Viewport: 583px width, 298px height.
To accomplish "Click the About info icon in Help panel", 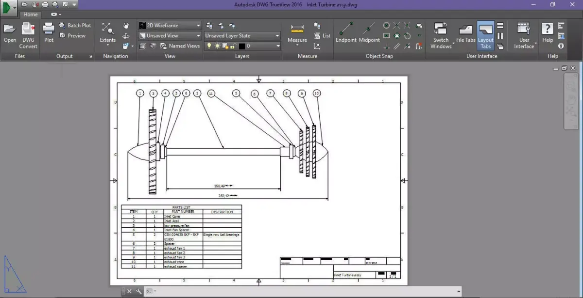I will 561,46.
